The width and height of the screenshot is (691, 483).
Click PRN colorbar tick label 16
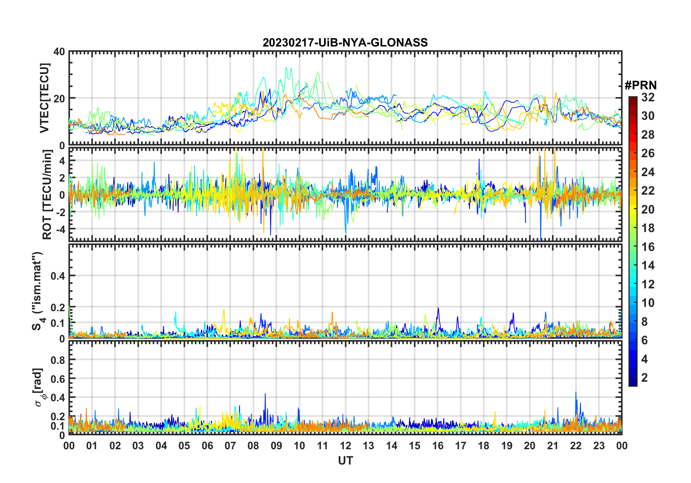pos(648,247)
